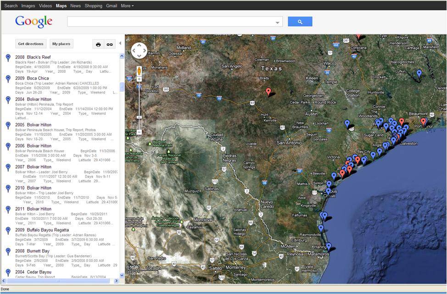447x294 pixels.
Task: Zoom in with the plus button
Action: coord(139,79)
